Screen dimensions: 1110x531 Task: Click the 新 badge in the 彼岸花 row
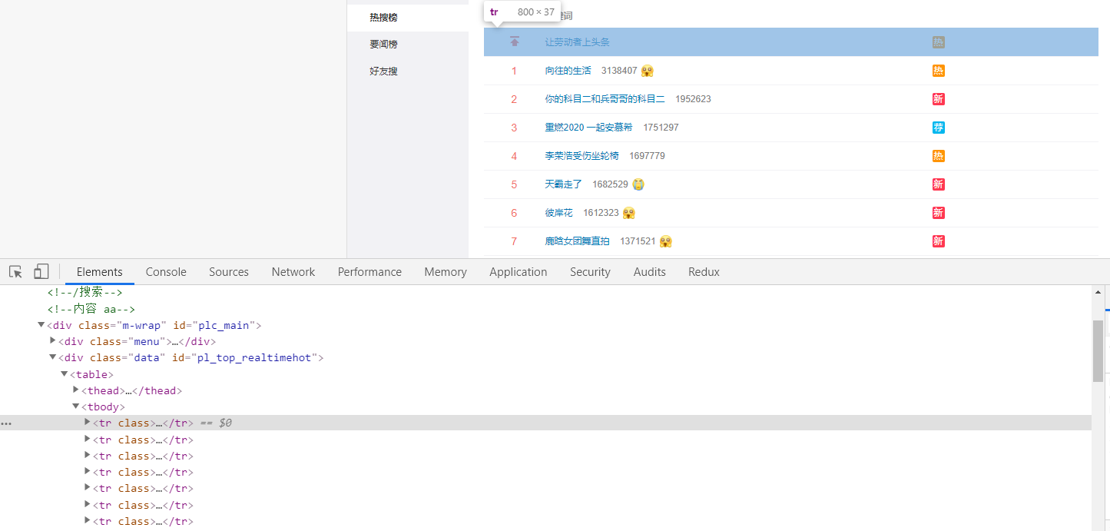pos(938,213)
